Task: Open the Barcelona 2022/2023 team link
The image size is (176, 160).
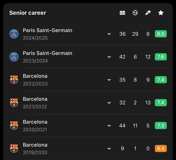Action: 35,76
